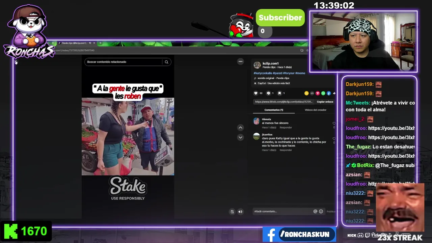Screen dimensions: 432x243
Task: Open the #parati hashtag
Action: [278, 73]
